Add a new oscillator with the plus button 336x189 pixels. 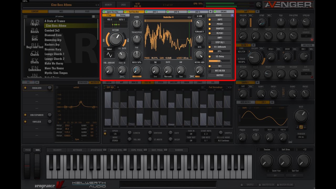pyautogui.click(x=211, y=12)
